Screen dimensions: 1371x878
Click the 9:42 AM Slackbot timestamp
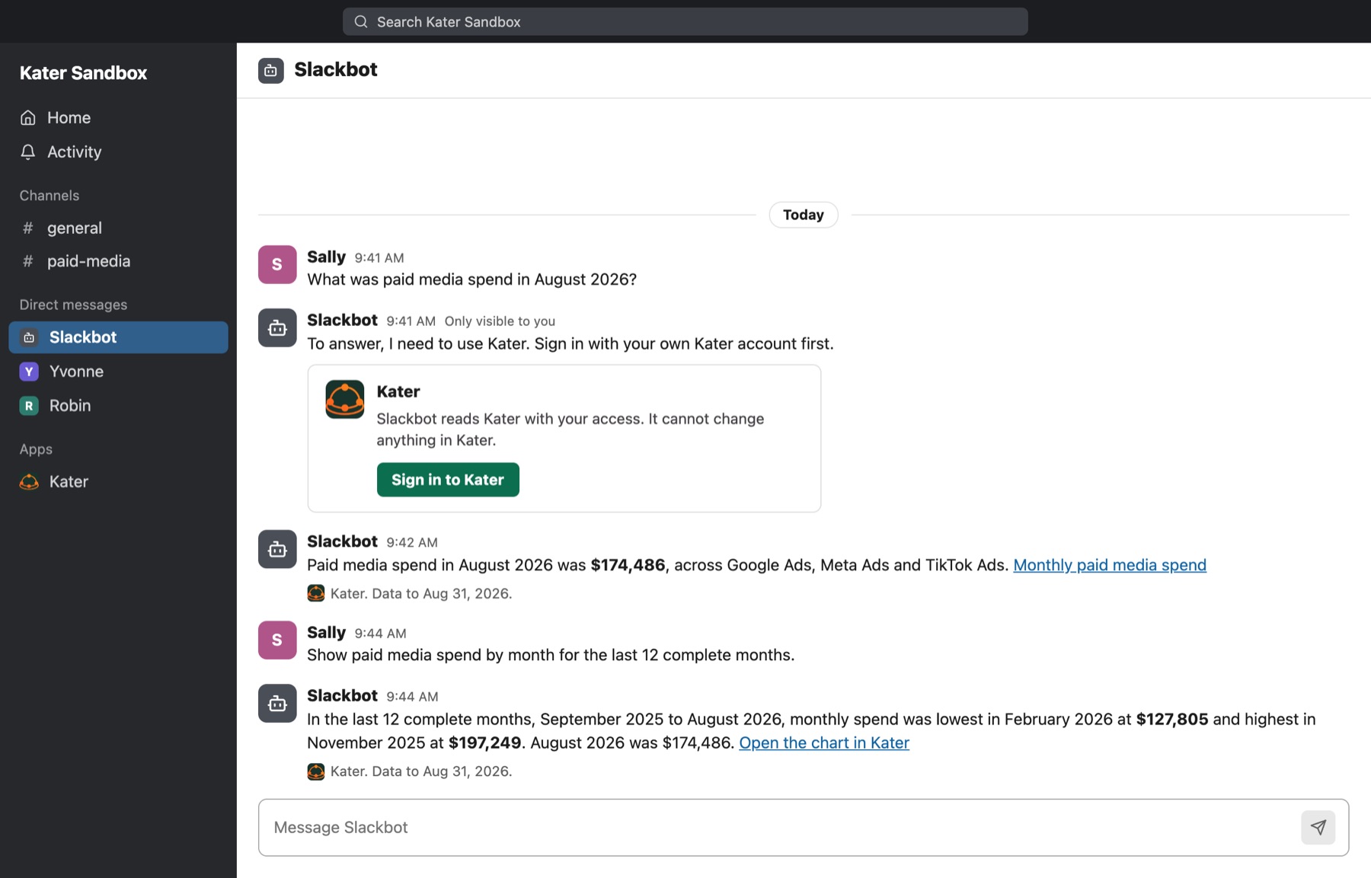click(x=412, y=543)
